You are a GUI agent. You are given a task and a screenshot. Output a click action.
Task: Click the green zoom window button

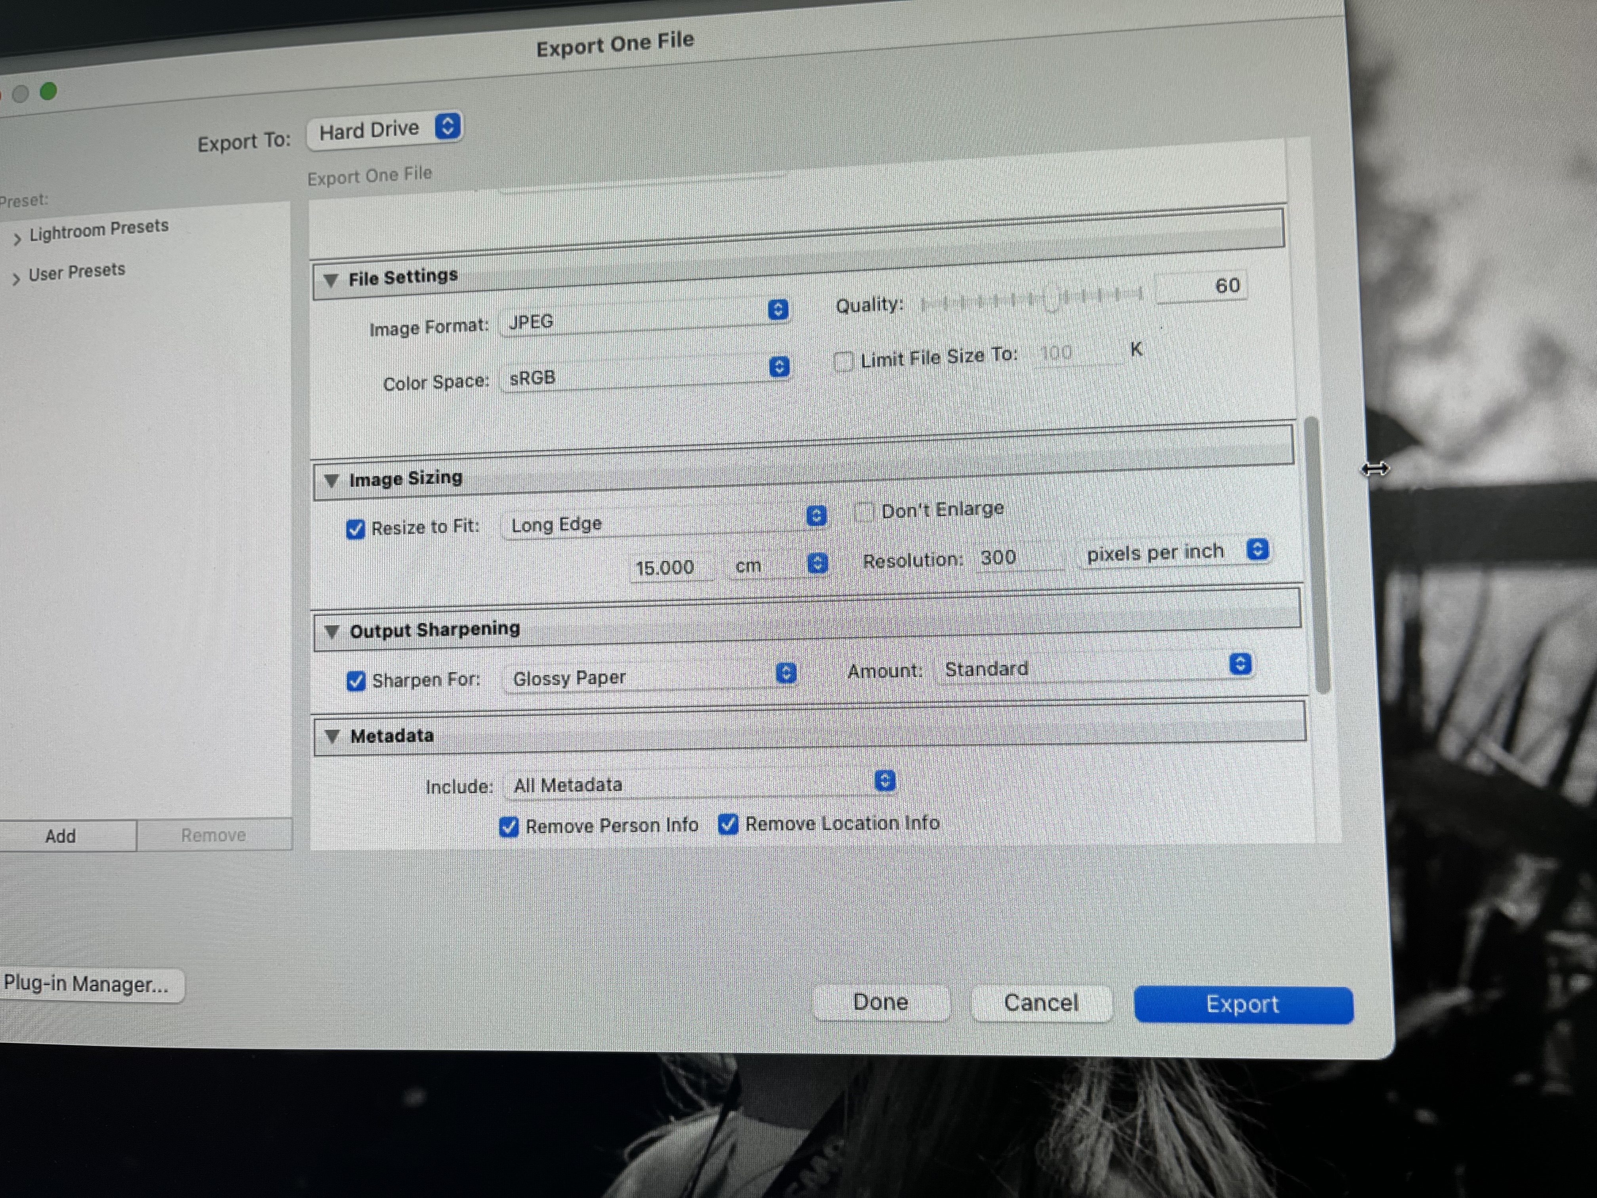pos(48,92)
